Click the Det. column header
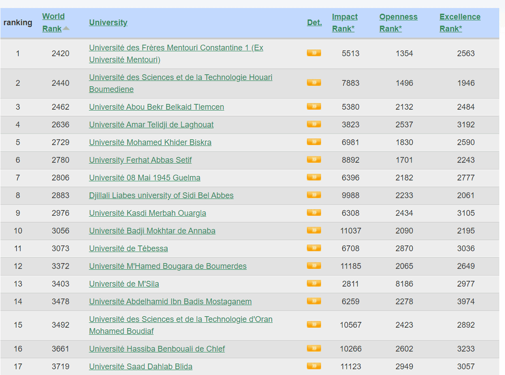 [x=314, y=23]
